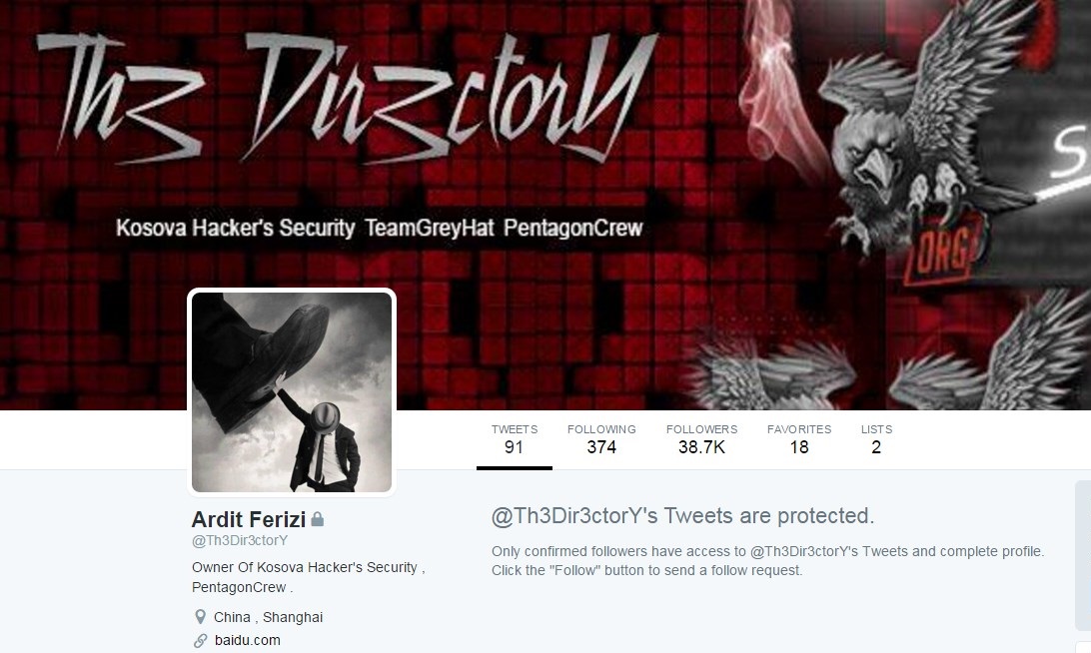Click the location pin icon
1091x653 pixels.
(201, 617)
